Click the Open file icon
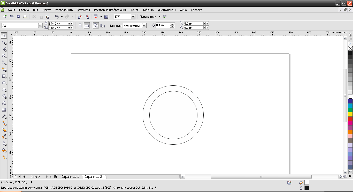This screenshot has width=353, height=192. pyautogui.click(x=11, y=17)
